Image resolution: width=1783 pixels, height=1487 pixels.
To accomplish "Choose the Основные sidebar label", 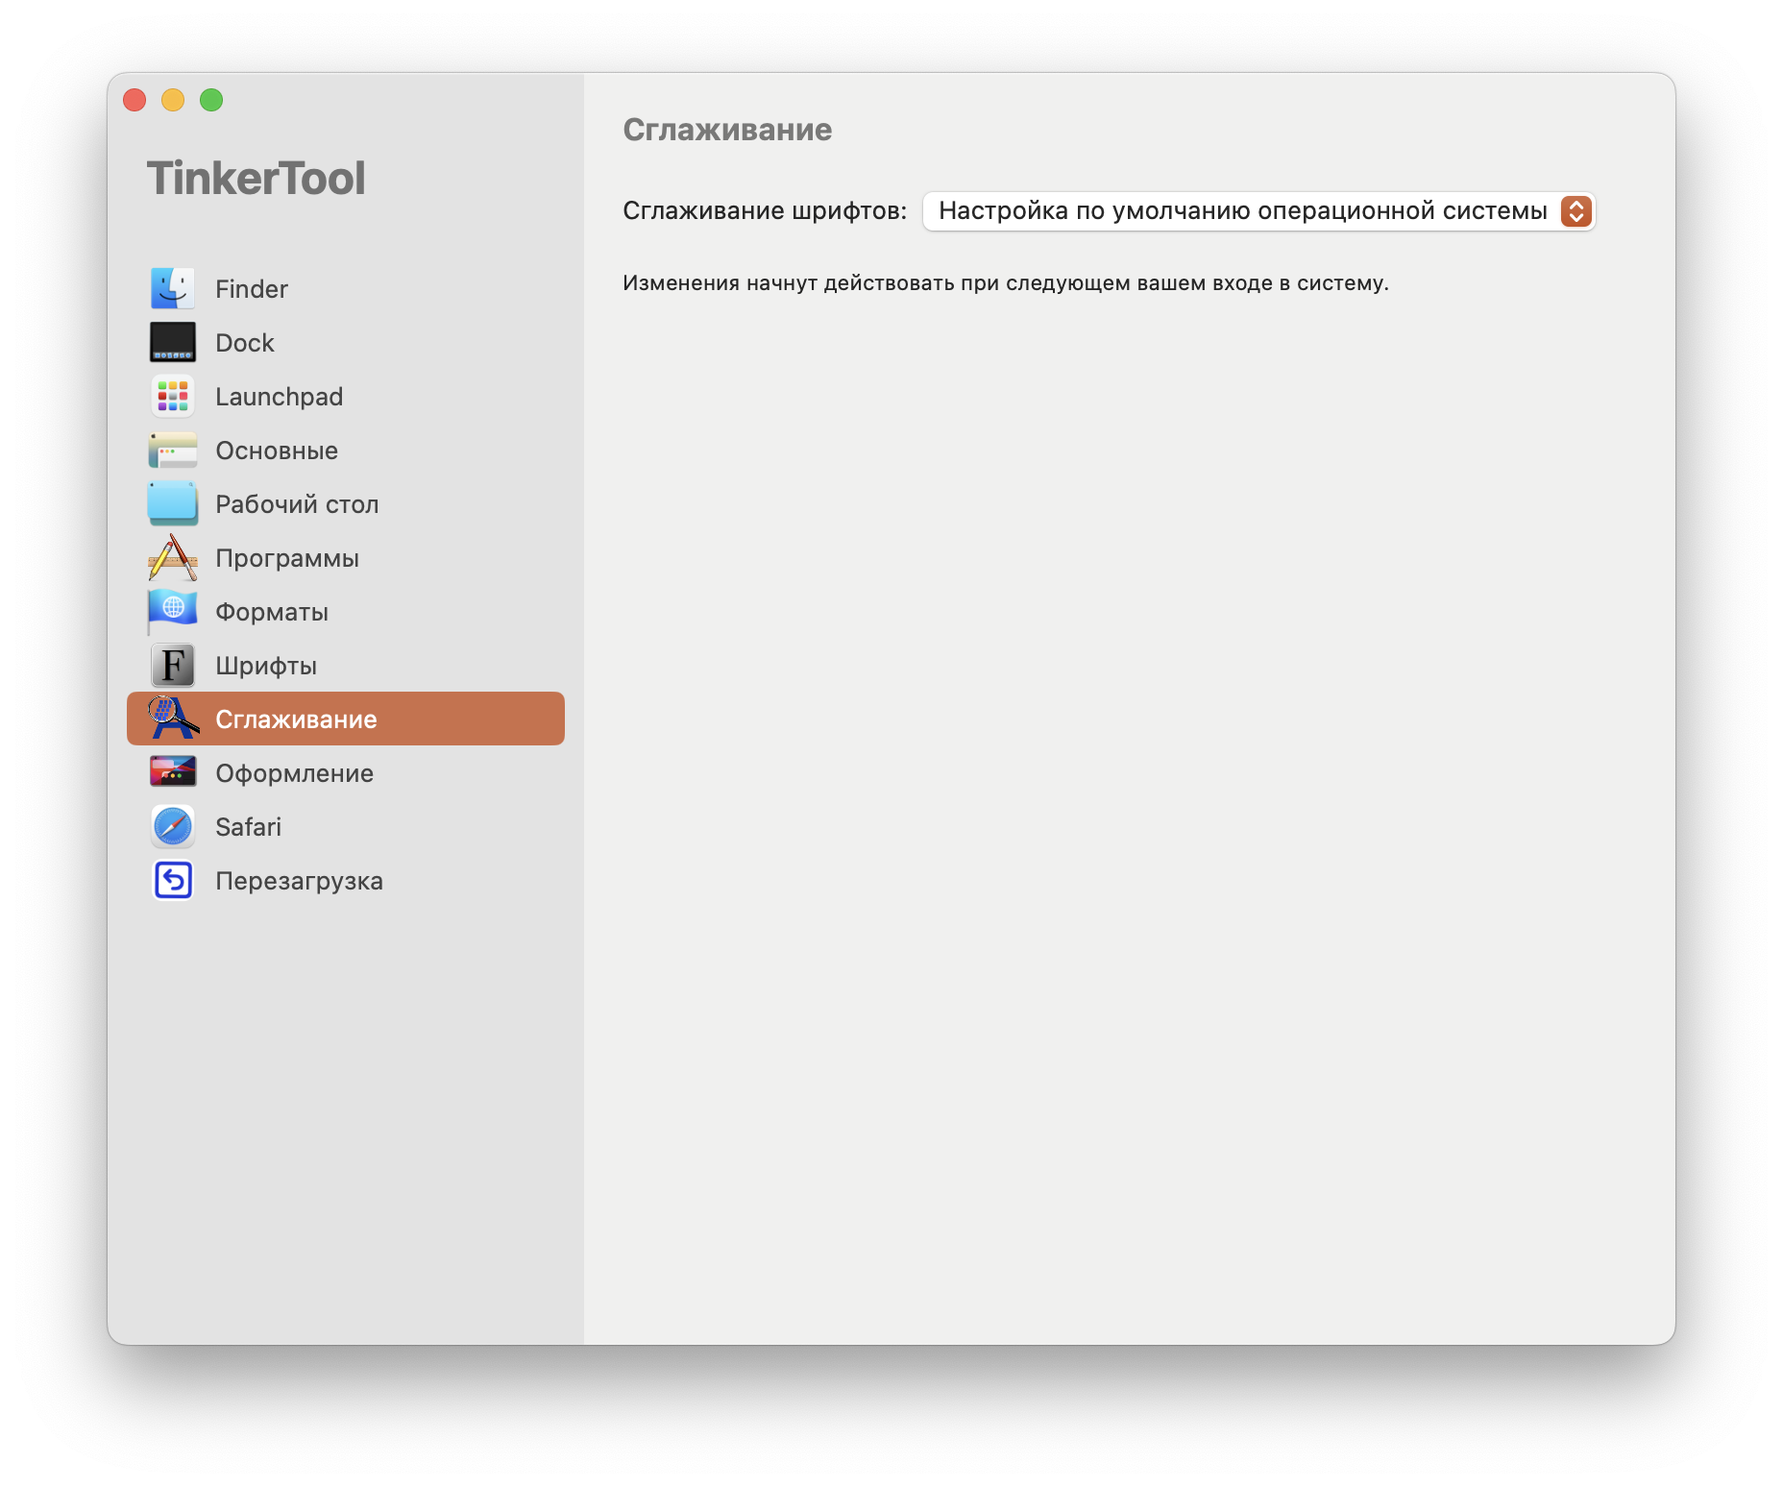I will tap(277, 451).
